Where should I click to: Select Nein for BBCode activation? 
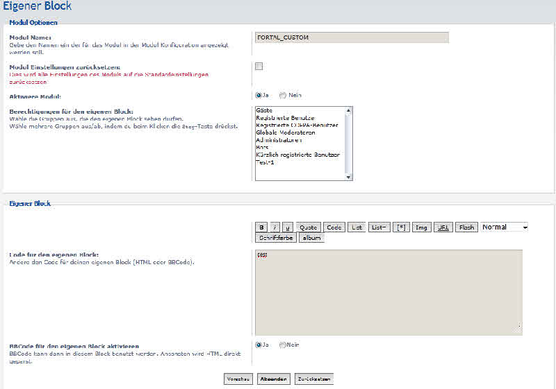pyautogui.click(x=283, y=345)
